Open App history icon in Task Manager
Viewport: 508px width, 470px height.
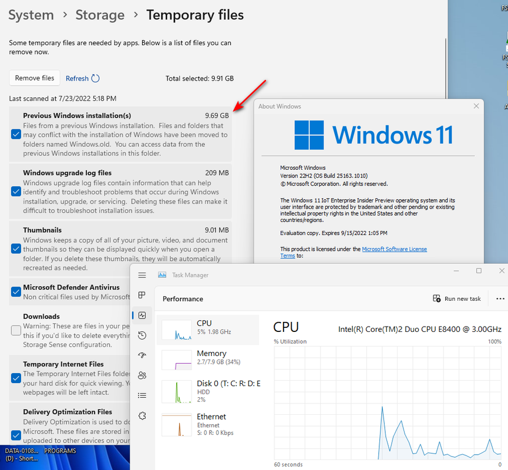[x=142, y=335]
